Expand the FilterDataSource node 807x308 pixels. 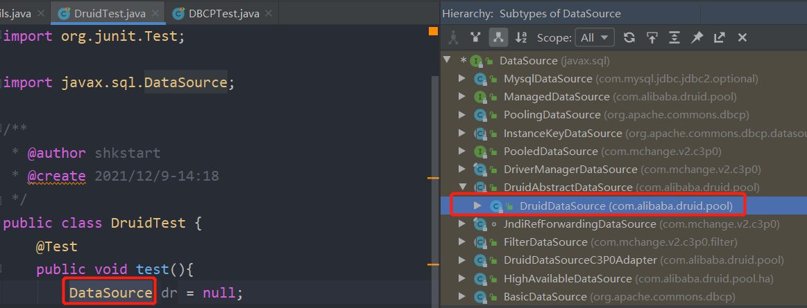click(461, 242)
